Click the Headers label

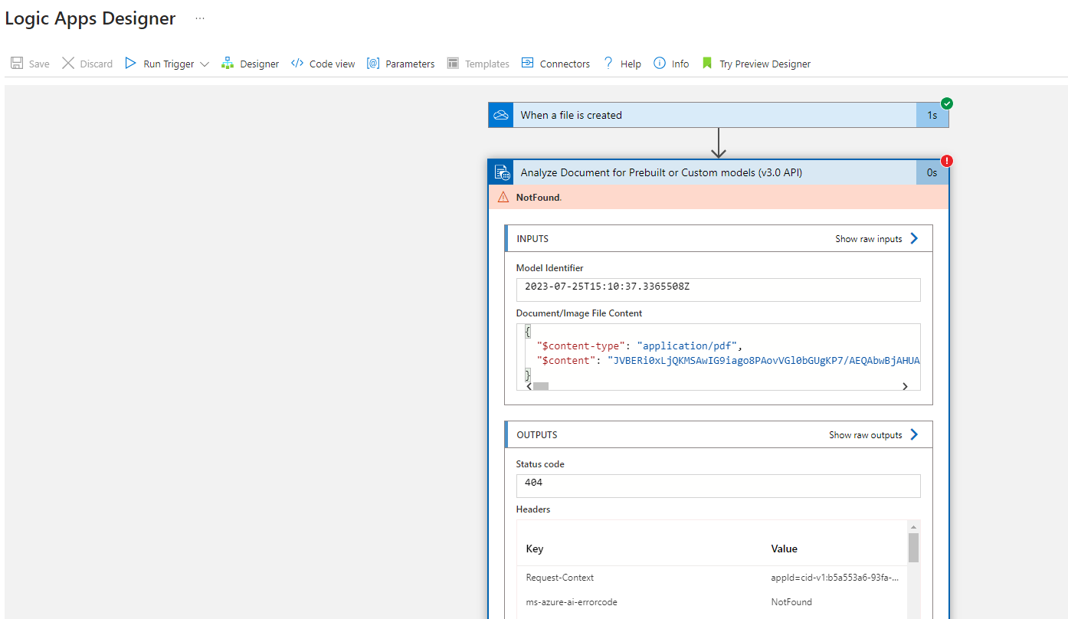point(533,509)
